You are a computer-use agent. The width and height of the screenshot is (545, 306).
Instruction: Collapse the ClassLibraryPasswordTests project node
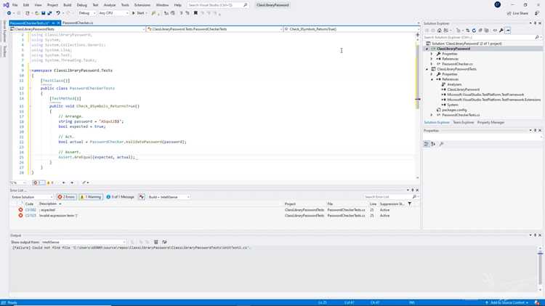(427, 69)
